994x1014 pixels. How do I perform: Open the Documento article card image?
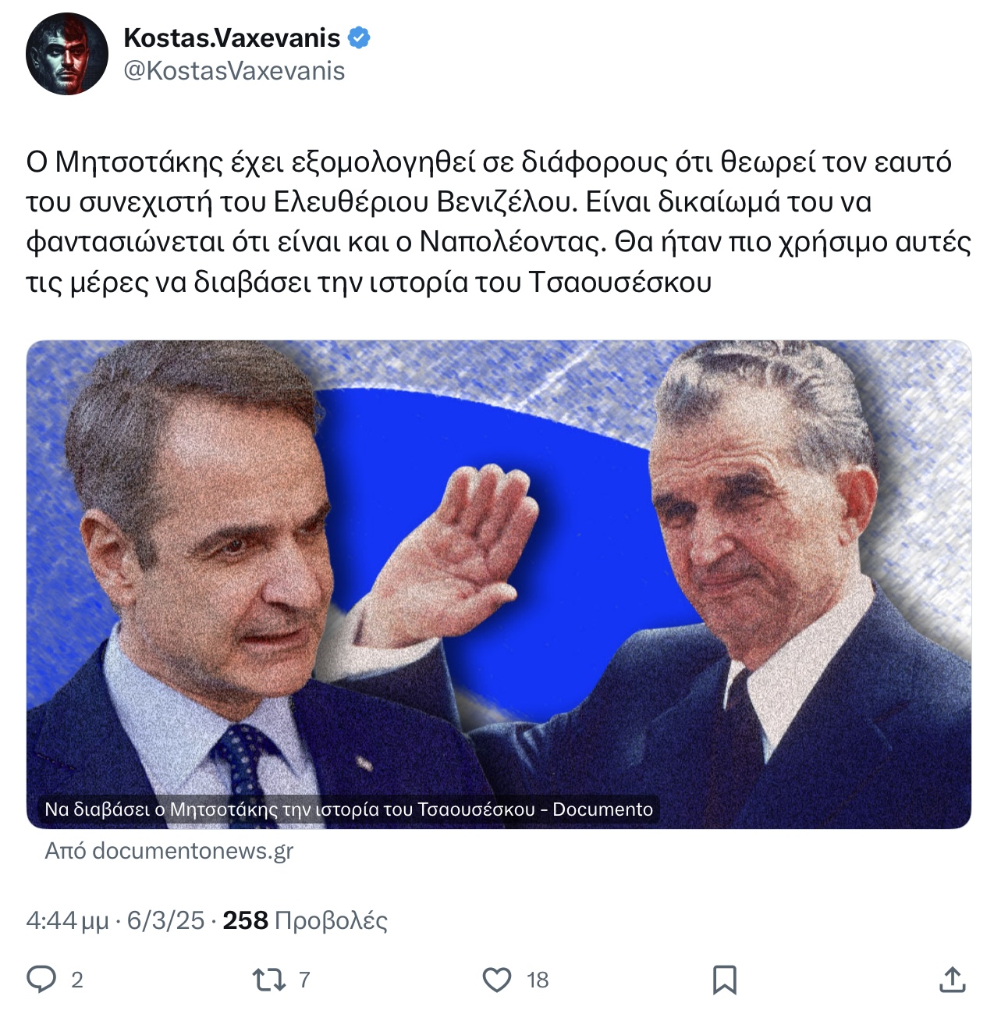[x=499, y=584]
